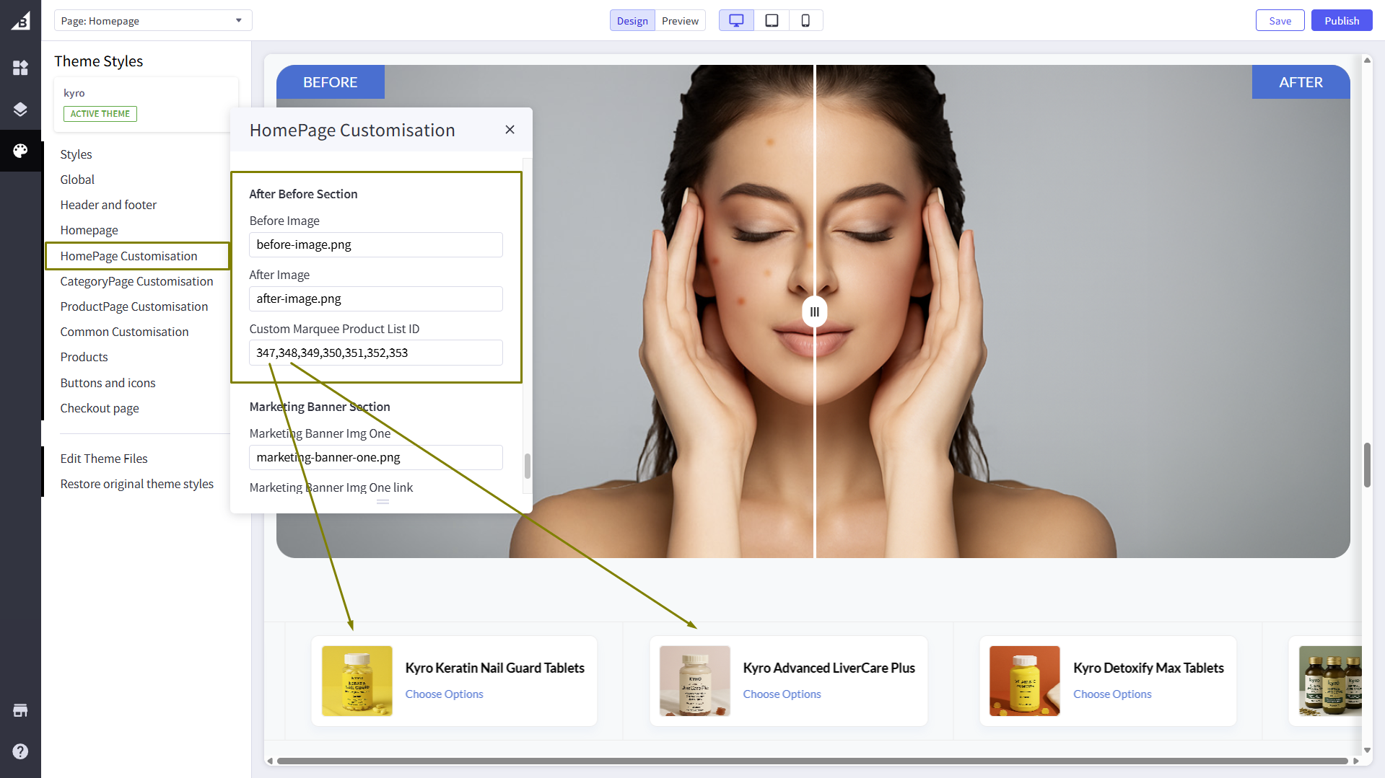Open the layers icon in sidebar
This screenshot has height=778, width=1385.
20,109
